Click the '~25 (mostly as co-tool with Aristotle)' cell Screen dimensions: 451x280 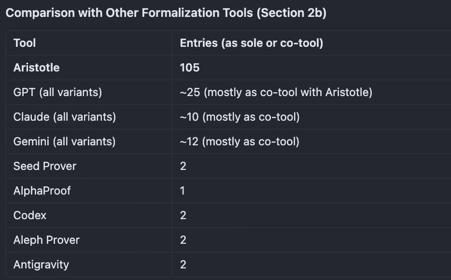276,92
